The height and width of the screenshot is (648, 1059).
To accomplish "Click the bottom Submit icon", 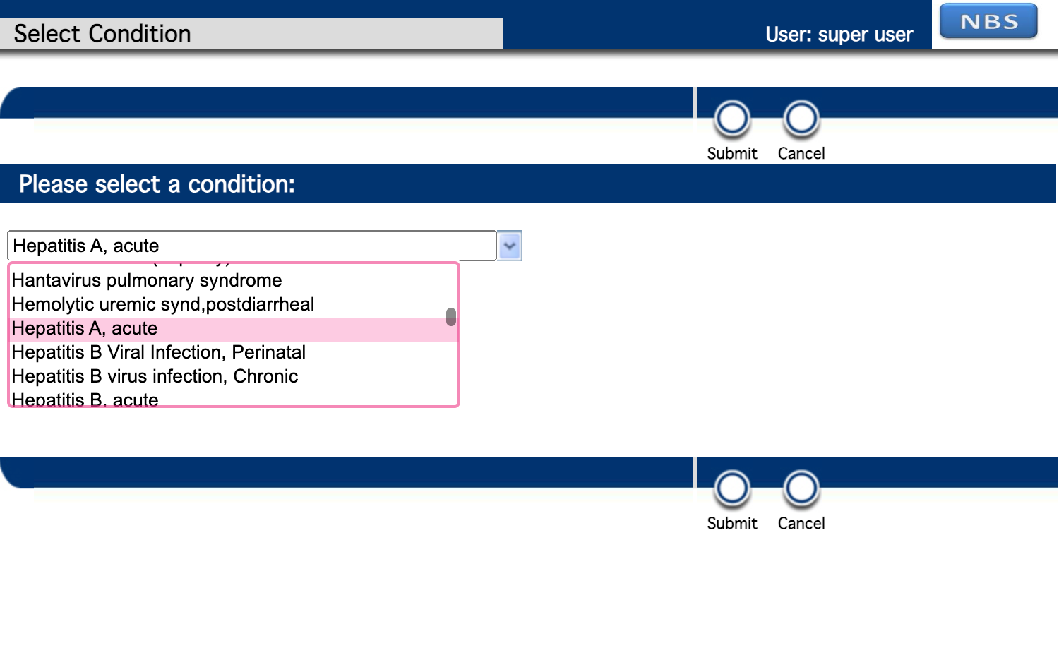I will click(x=732, y=487).
